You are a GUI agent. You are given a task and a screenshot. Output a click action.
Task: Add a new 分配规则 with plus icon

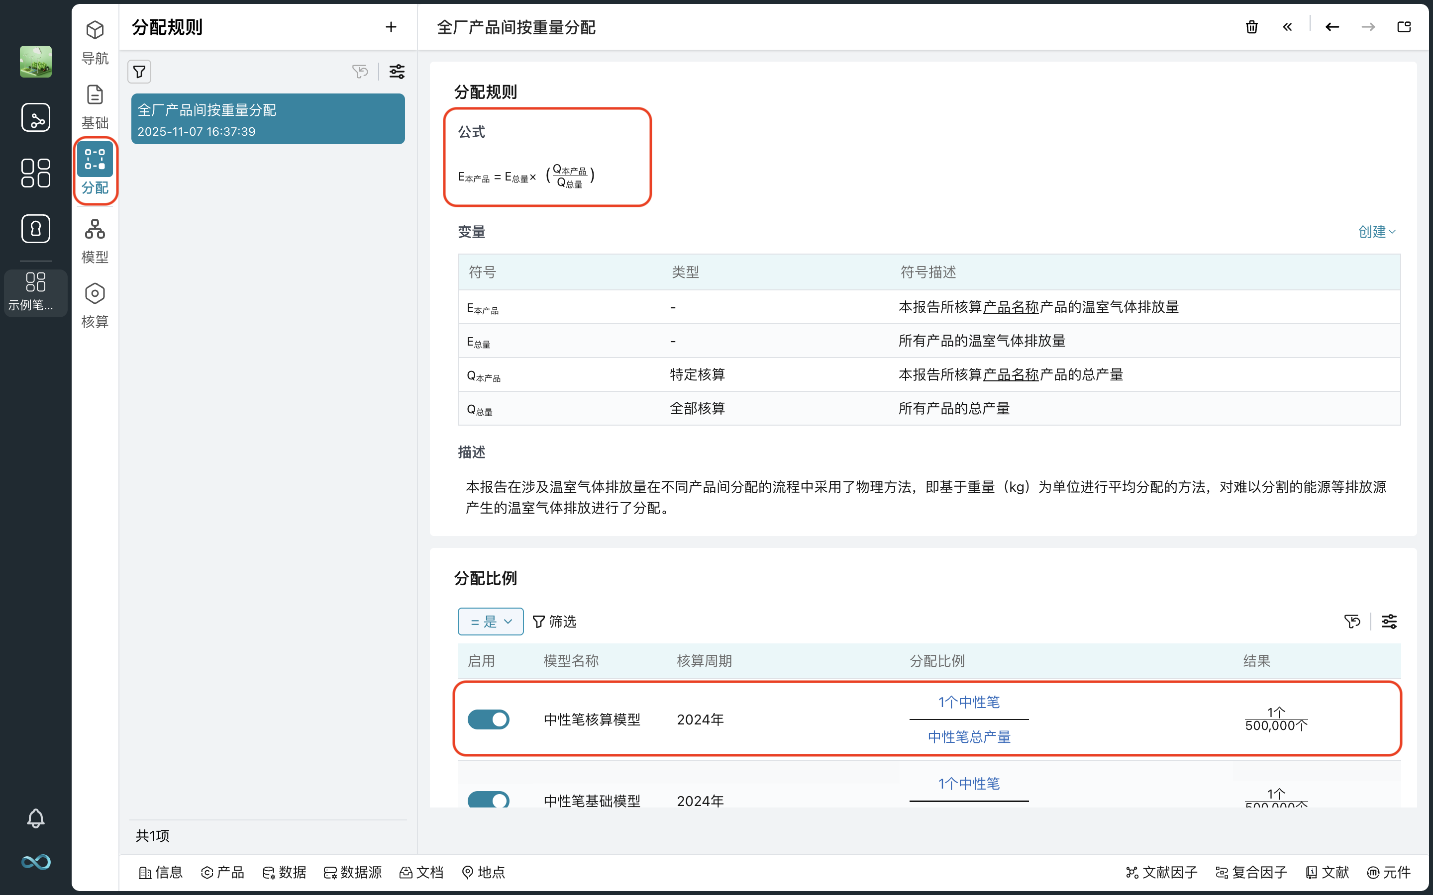(x=391, y=27)
